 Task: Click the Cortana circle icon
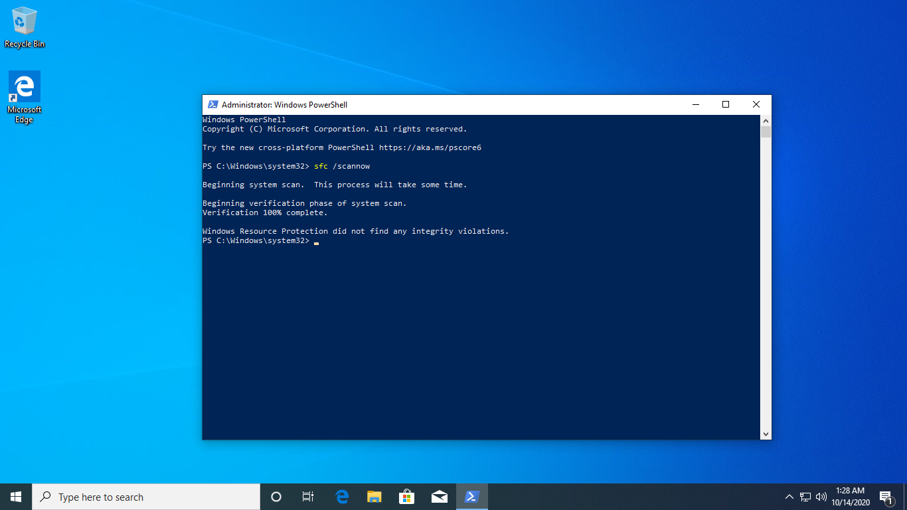coord(276,497)
